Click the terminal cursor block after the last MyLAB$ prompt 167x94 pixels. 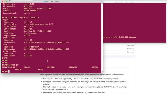(9, 72)
